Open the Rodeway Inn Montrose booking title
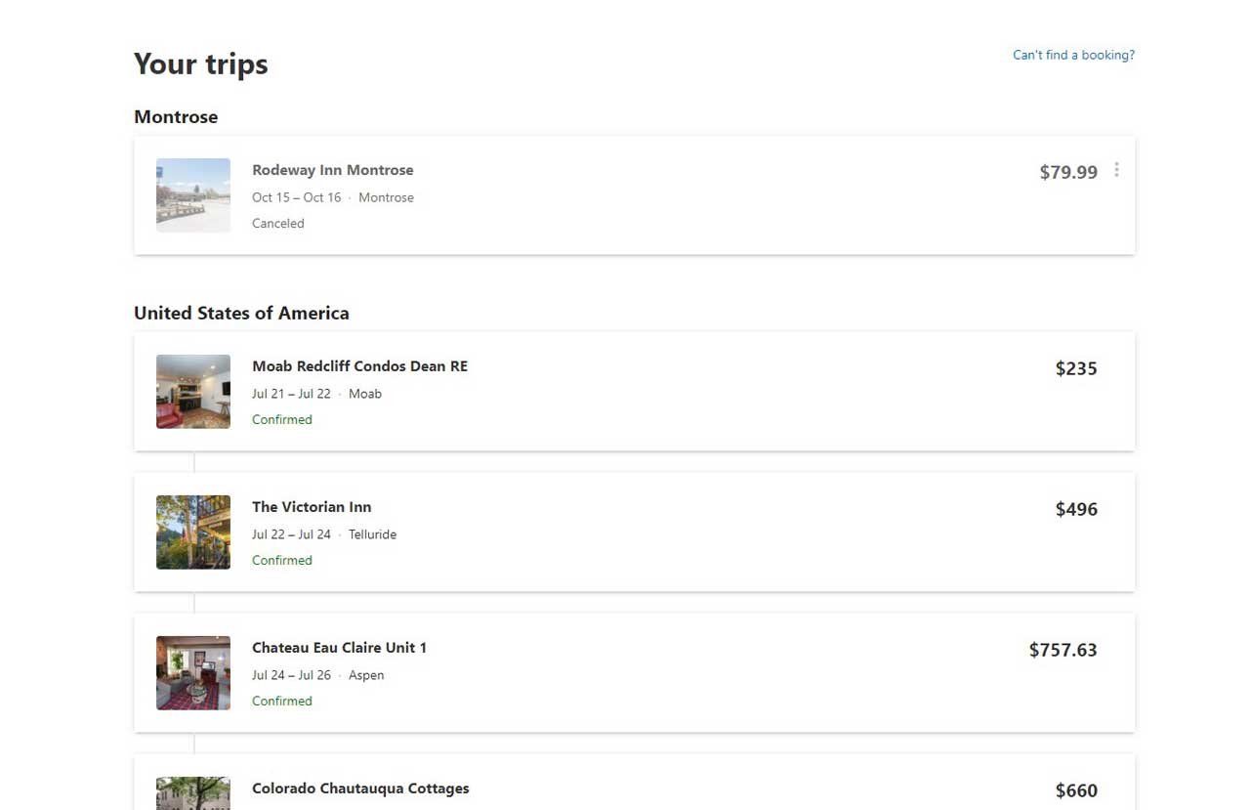The height and width of the screenshot is (810, 1250). click(333, 170)
